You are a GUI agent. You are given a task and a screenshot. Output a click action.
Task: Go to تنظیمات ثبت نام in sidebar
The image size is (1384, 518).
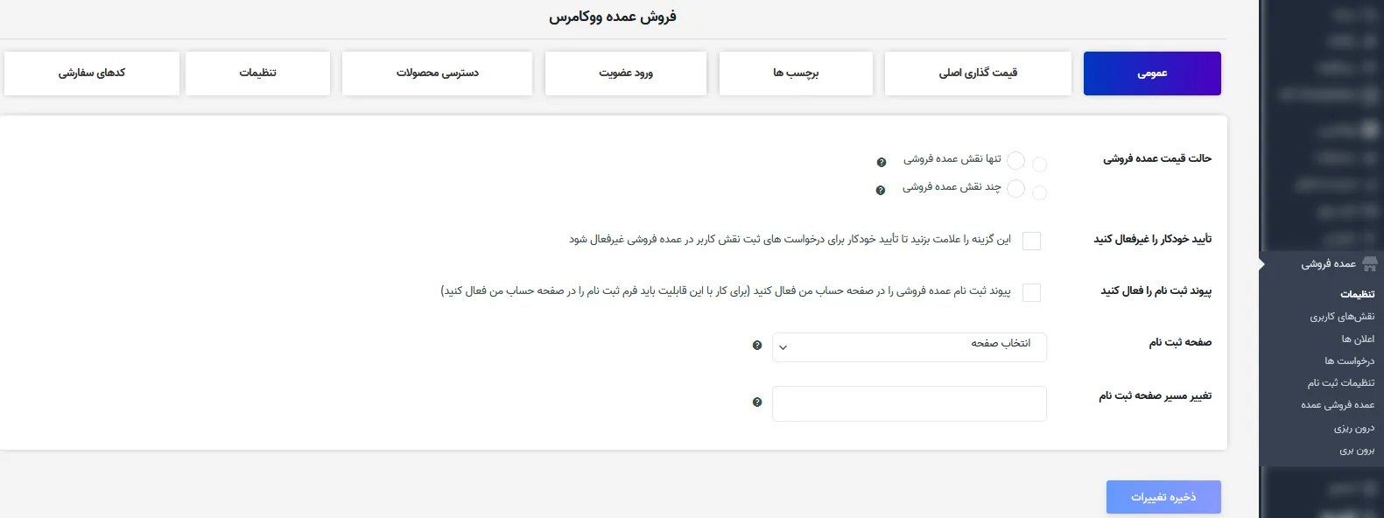coord(1341,382)
